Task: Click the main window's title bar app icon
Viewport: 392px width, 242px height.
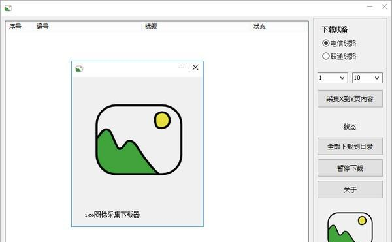Action: (x=8, y=8)
